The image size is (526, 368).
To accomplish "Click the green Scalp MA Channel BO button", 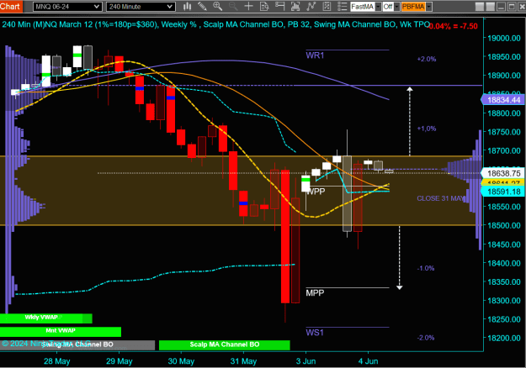I will pos(225,345).
